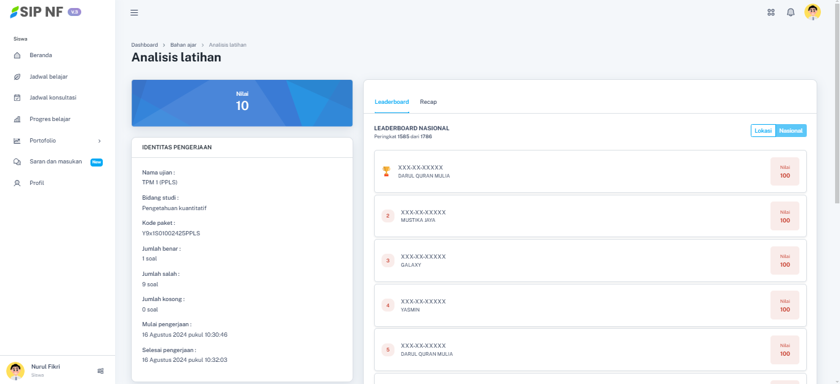
Task: Click the Profil person icon
Action: coord(17,183)
